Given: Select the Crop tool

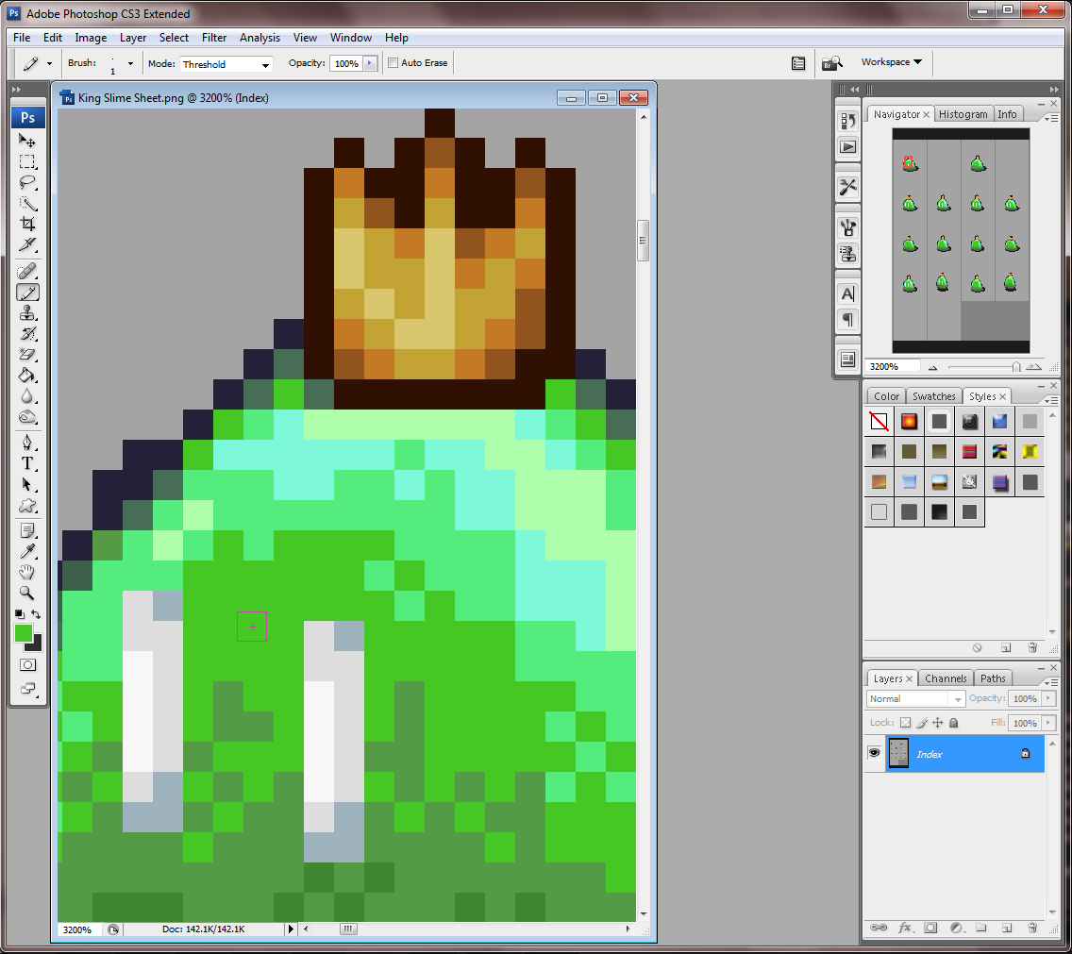Looking at the screenshot, I should (27, 225).
